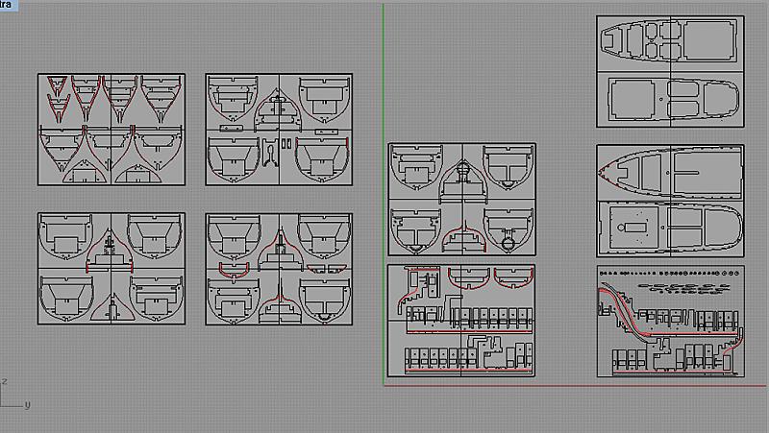This screenshot has height=433, width=769.
Task: Click the red horizontal X-axis line
Action: pyautogui.click(x=577, y=385)
